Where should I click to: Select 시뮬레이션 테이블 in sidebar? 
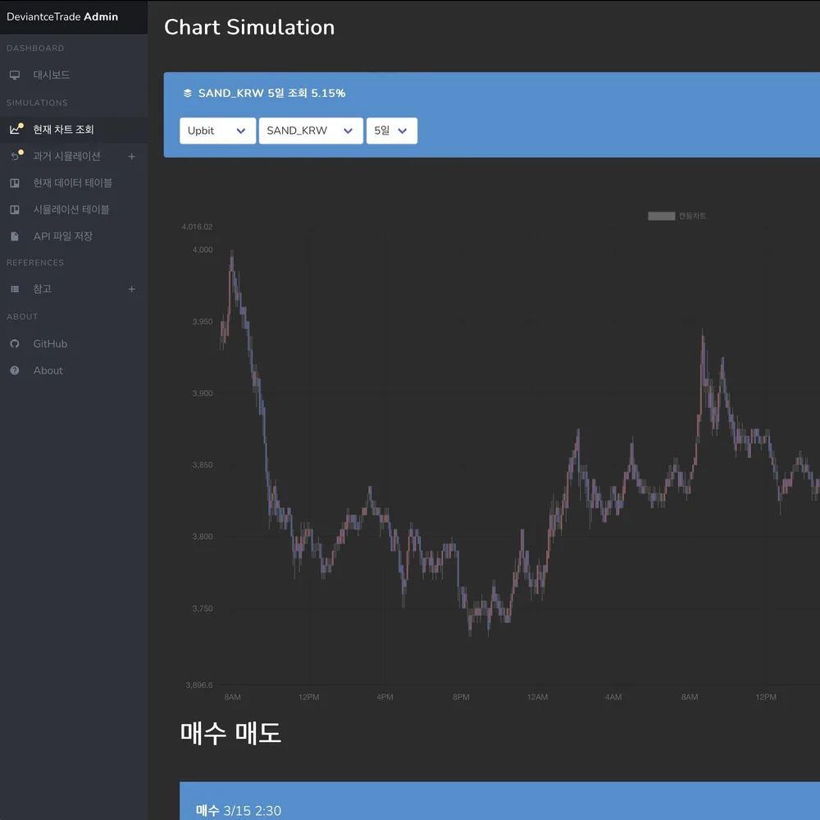click(71, 209)
